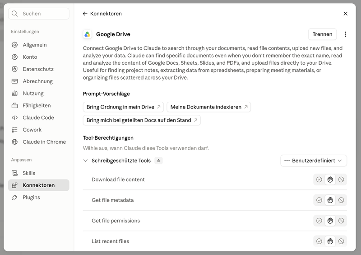Screen dimensions: 361x255
Task: Block Get file permissions tool
Action: pos(341,221)
